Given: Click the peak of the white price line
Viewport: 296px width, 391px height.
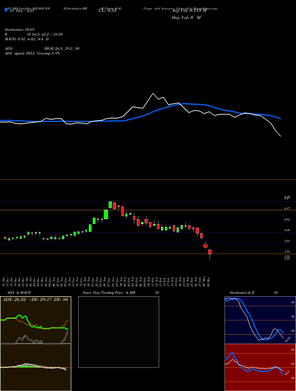Looking at the screenshot, I should coord(153,94).
